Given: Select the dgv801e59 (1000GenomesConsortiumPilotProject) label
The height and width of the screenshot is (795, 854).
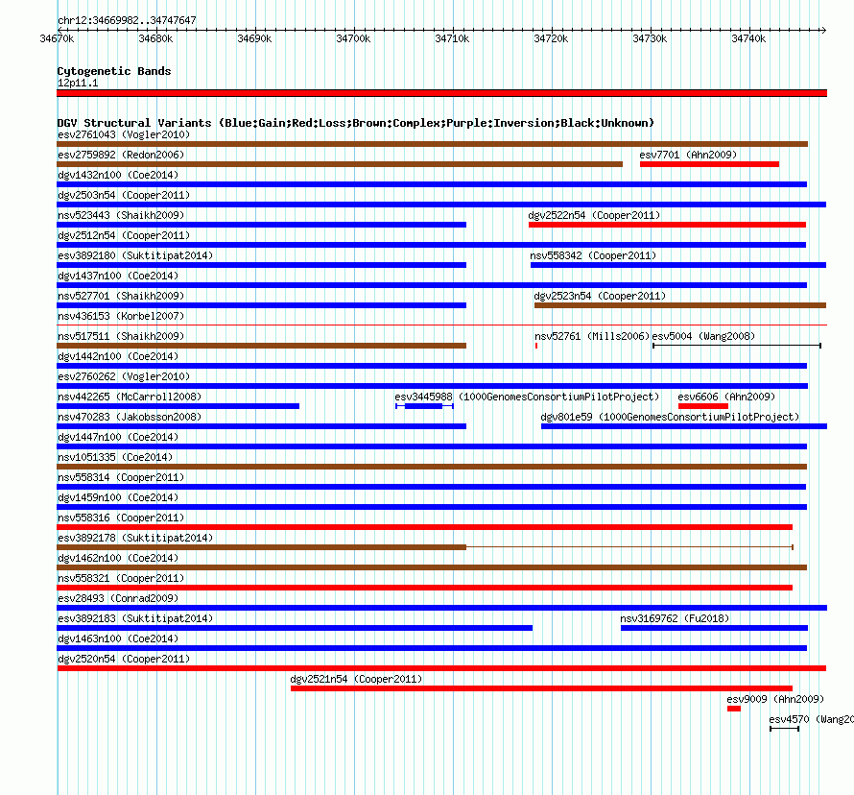Looking at the screenshot, I should [670, 417].
